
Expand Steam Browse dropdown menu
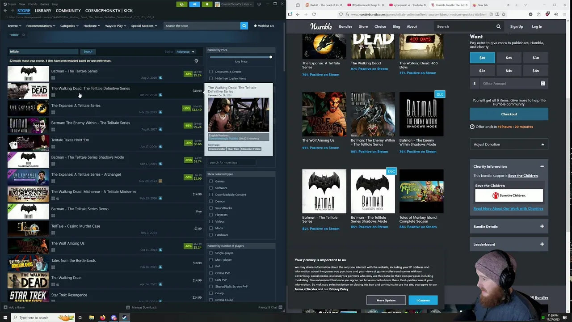coord(14,25)
